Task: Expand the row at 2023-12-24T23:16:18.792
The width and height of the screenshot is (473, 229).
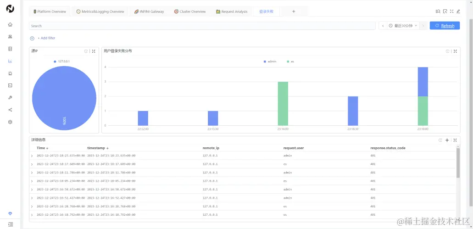Action: 32,215
